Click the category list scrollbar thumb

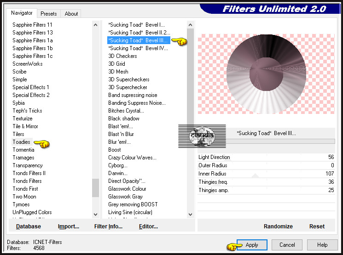pos(95,188)
